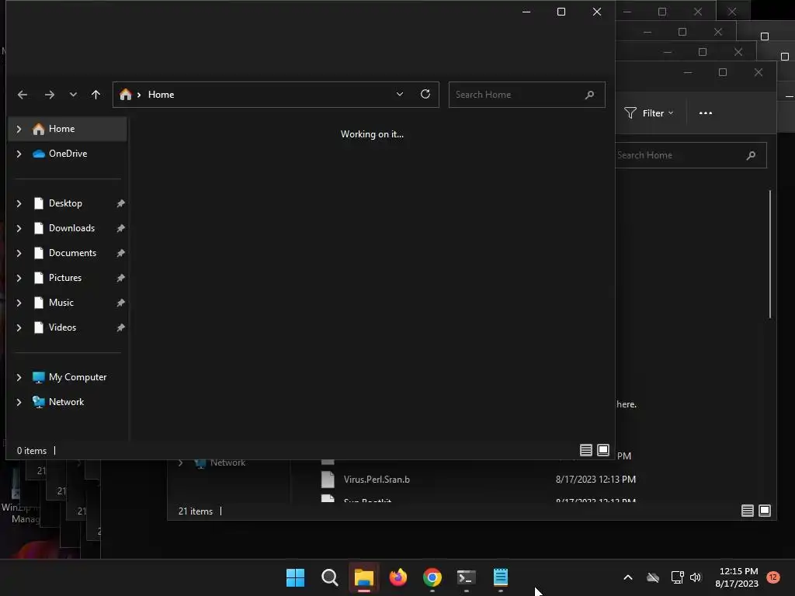
Task: Select OneDrive in the navigation pane
Action: pyautogui.click(x=68, y=154)
